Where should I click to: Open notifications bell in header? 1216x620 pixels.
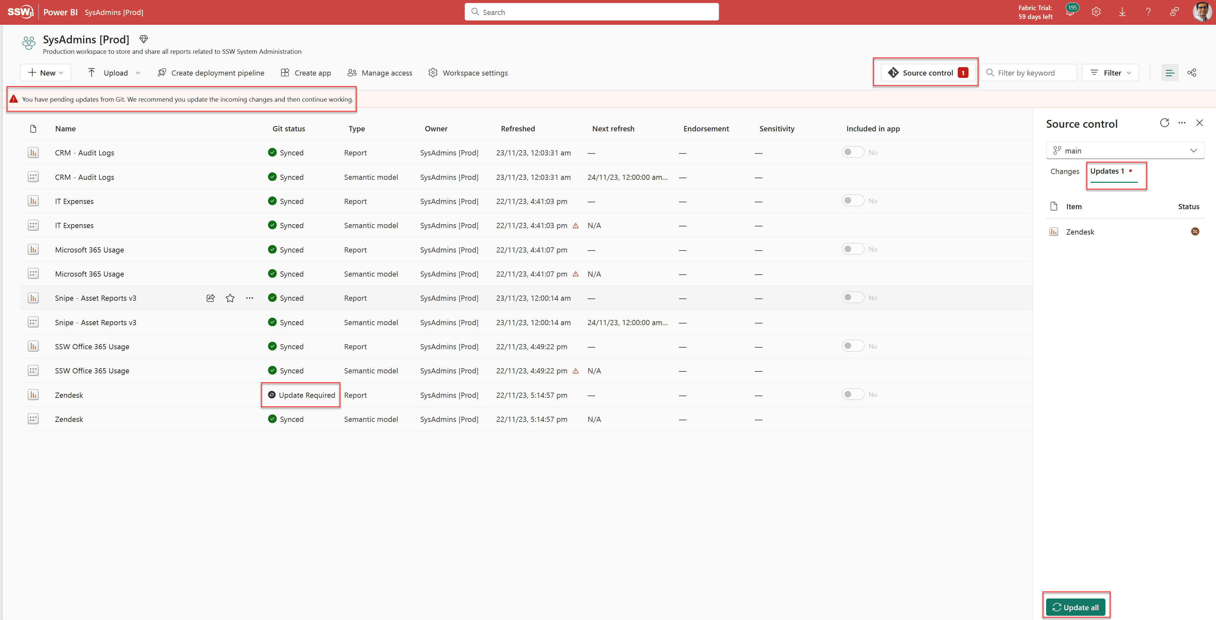pyautogui.click(x=1070, y=13)
